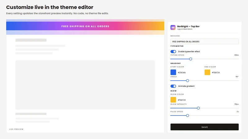Click the 90° angle value
248x139 pixels.
237,77
